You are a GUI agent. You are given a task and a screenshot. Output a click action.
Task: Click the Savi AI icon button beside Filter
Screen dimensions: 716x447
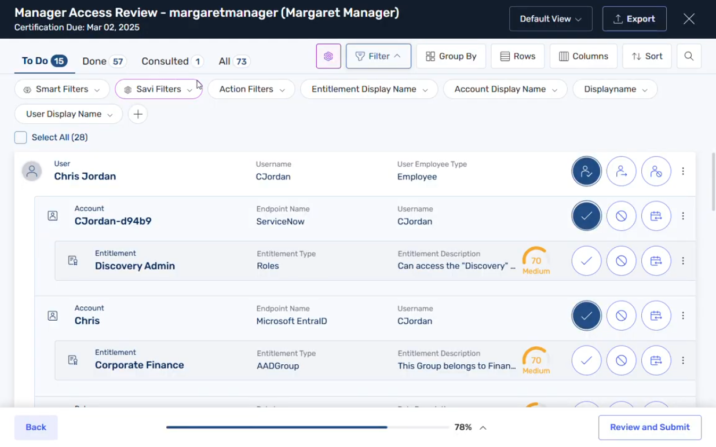(x=328, y=56)
